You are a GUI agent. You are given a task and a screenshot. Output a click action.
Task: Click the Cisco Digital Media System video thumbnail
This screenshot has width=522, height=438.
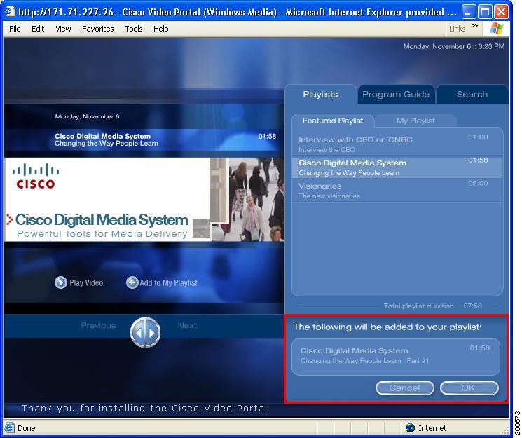(144, 199)
